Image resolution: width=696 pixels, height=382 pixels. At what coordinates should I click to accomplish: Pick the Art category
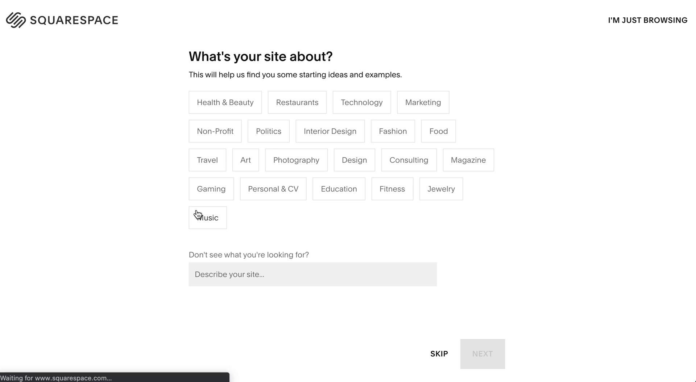click(x=245, y=160)
